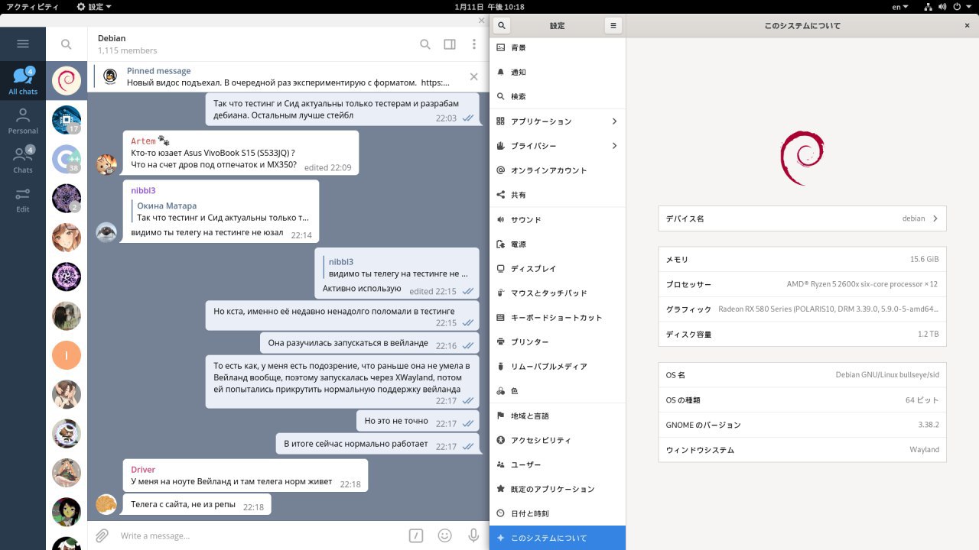Screen dimensions: 979x550
Task: Open マウスとタッチパッド settings panel
Action: tap(558, 293)
